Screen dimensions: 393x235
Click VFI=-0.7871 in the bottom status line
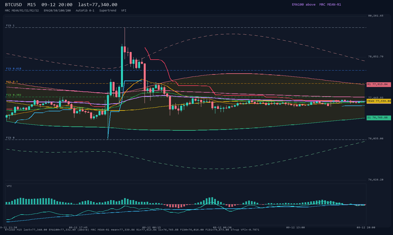coord(250,230)
